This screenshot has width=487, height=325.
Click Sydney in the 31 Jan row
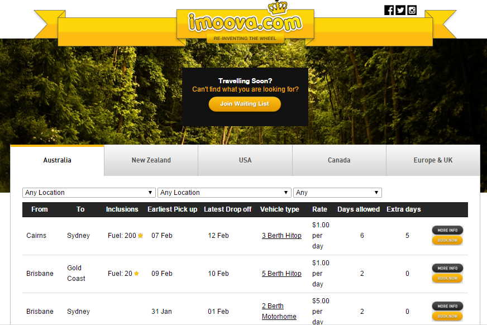(78, 312)
